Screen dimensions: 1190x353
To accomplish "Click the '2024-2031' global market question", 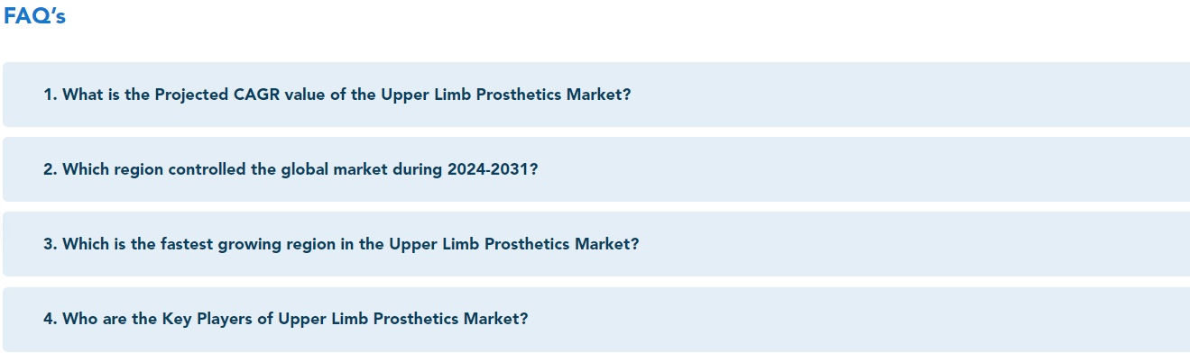I will tap(291, 169).
